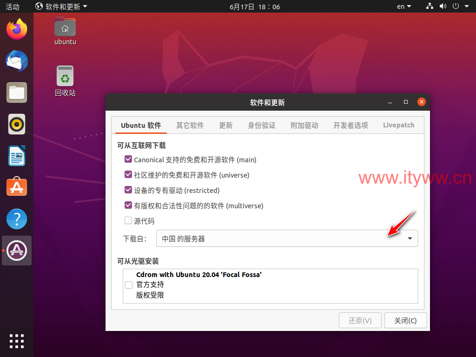476x357 pixels.
Task: Open Ubuntu Software store icon
Action: pyautogui.click(x=17, y=187)
